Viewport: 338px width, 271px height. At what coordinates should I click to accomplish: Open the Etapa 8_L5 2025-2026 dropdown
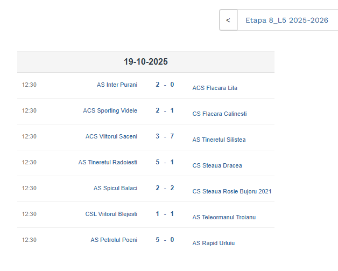point(287,20)
